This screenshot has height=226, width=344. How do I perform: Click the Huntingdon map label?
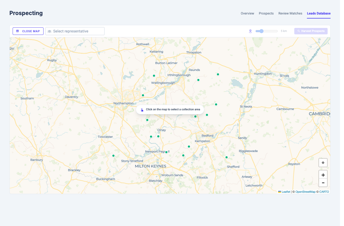[x=263, y=74]
